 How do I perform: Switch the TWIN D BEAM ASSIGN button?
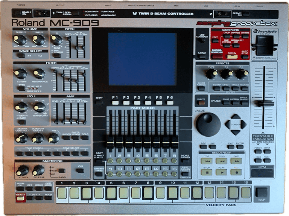coord(76,13)
